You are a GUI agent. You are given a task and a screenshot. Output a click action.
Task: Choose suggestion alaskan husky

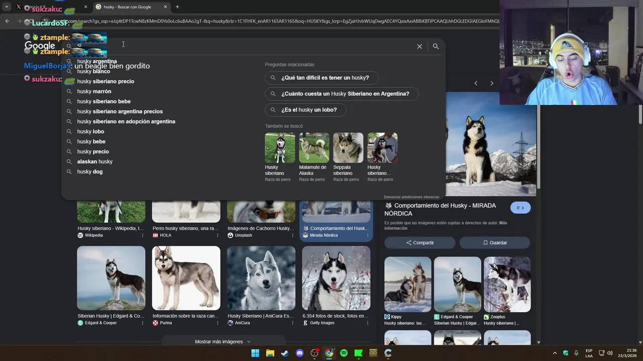coord(94,161)
